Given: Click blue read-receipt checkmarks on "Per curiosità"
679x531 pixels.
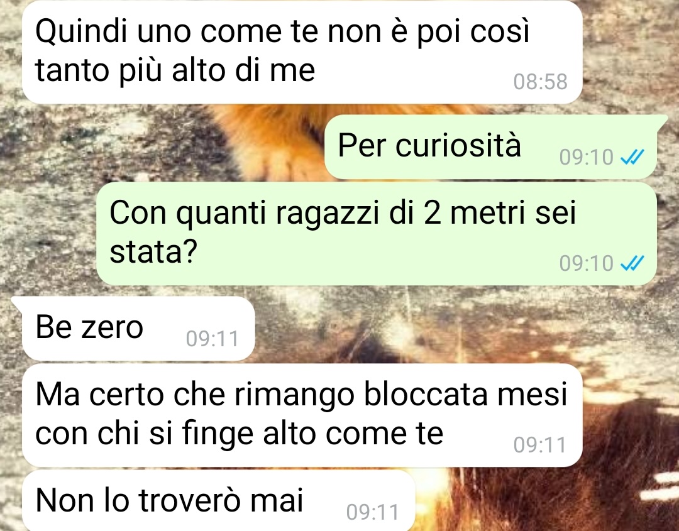Looking at the screenshot, I should click(632, 157).
